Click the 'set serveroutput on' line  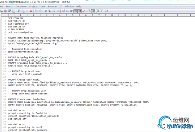[x=20, y=32]
